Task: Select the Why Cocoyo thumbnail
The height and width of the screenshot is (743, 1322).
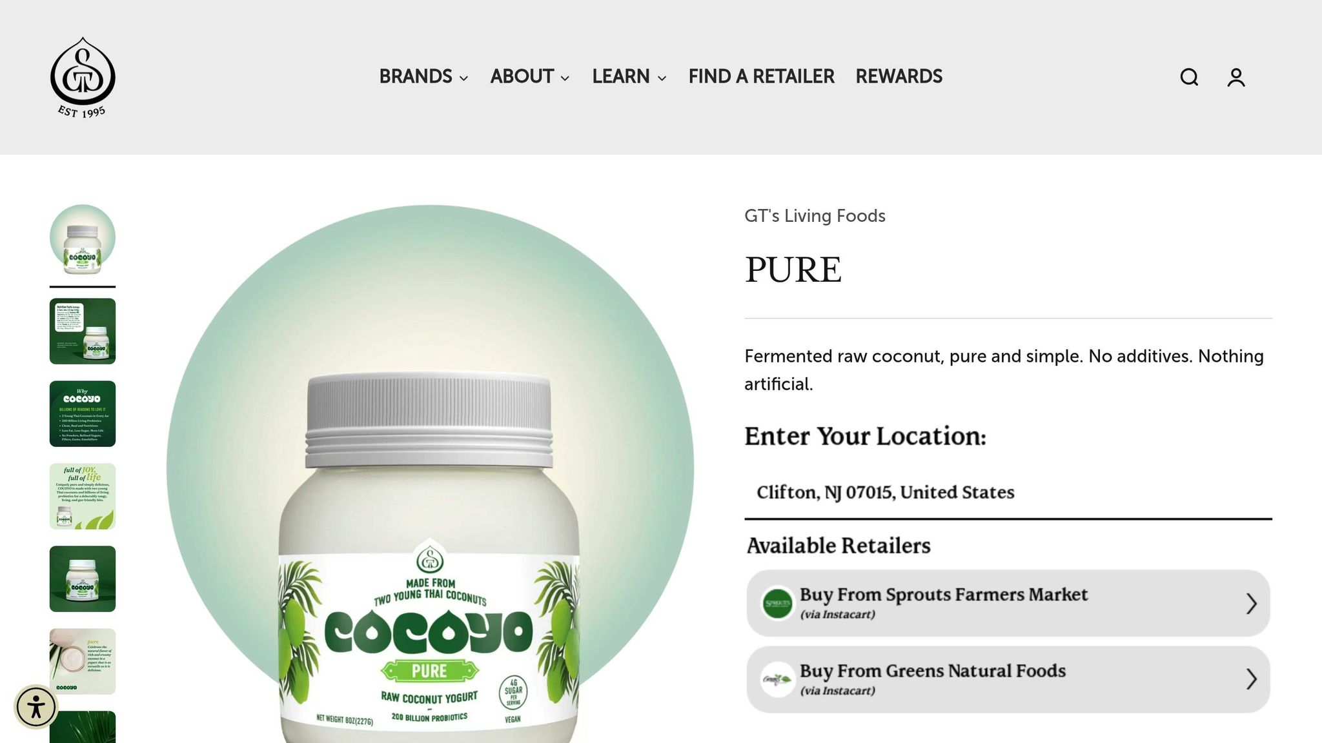Action: coord(83,413)
